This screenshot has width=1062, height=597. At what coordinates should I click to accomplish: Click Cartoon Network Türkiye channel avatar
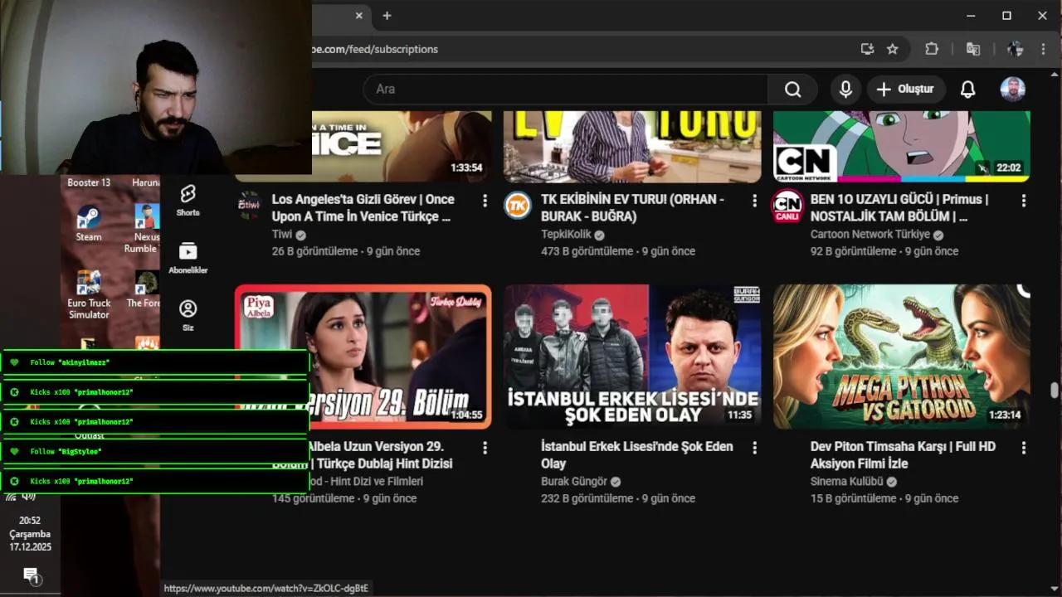(x=787, y=205)
